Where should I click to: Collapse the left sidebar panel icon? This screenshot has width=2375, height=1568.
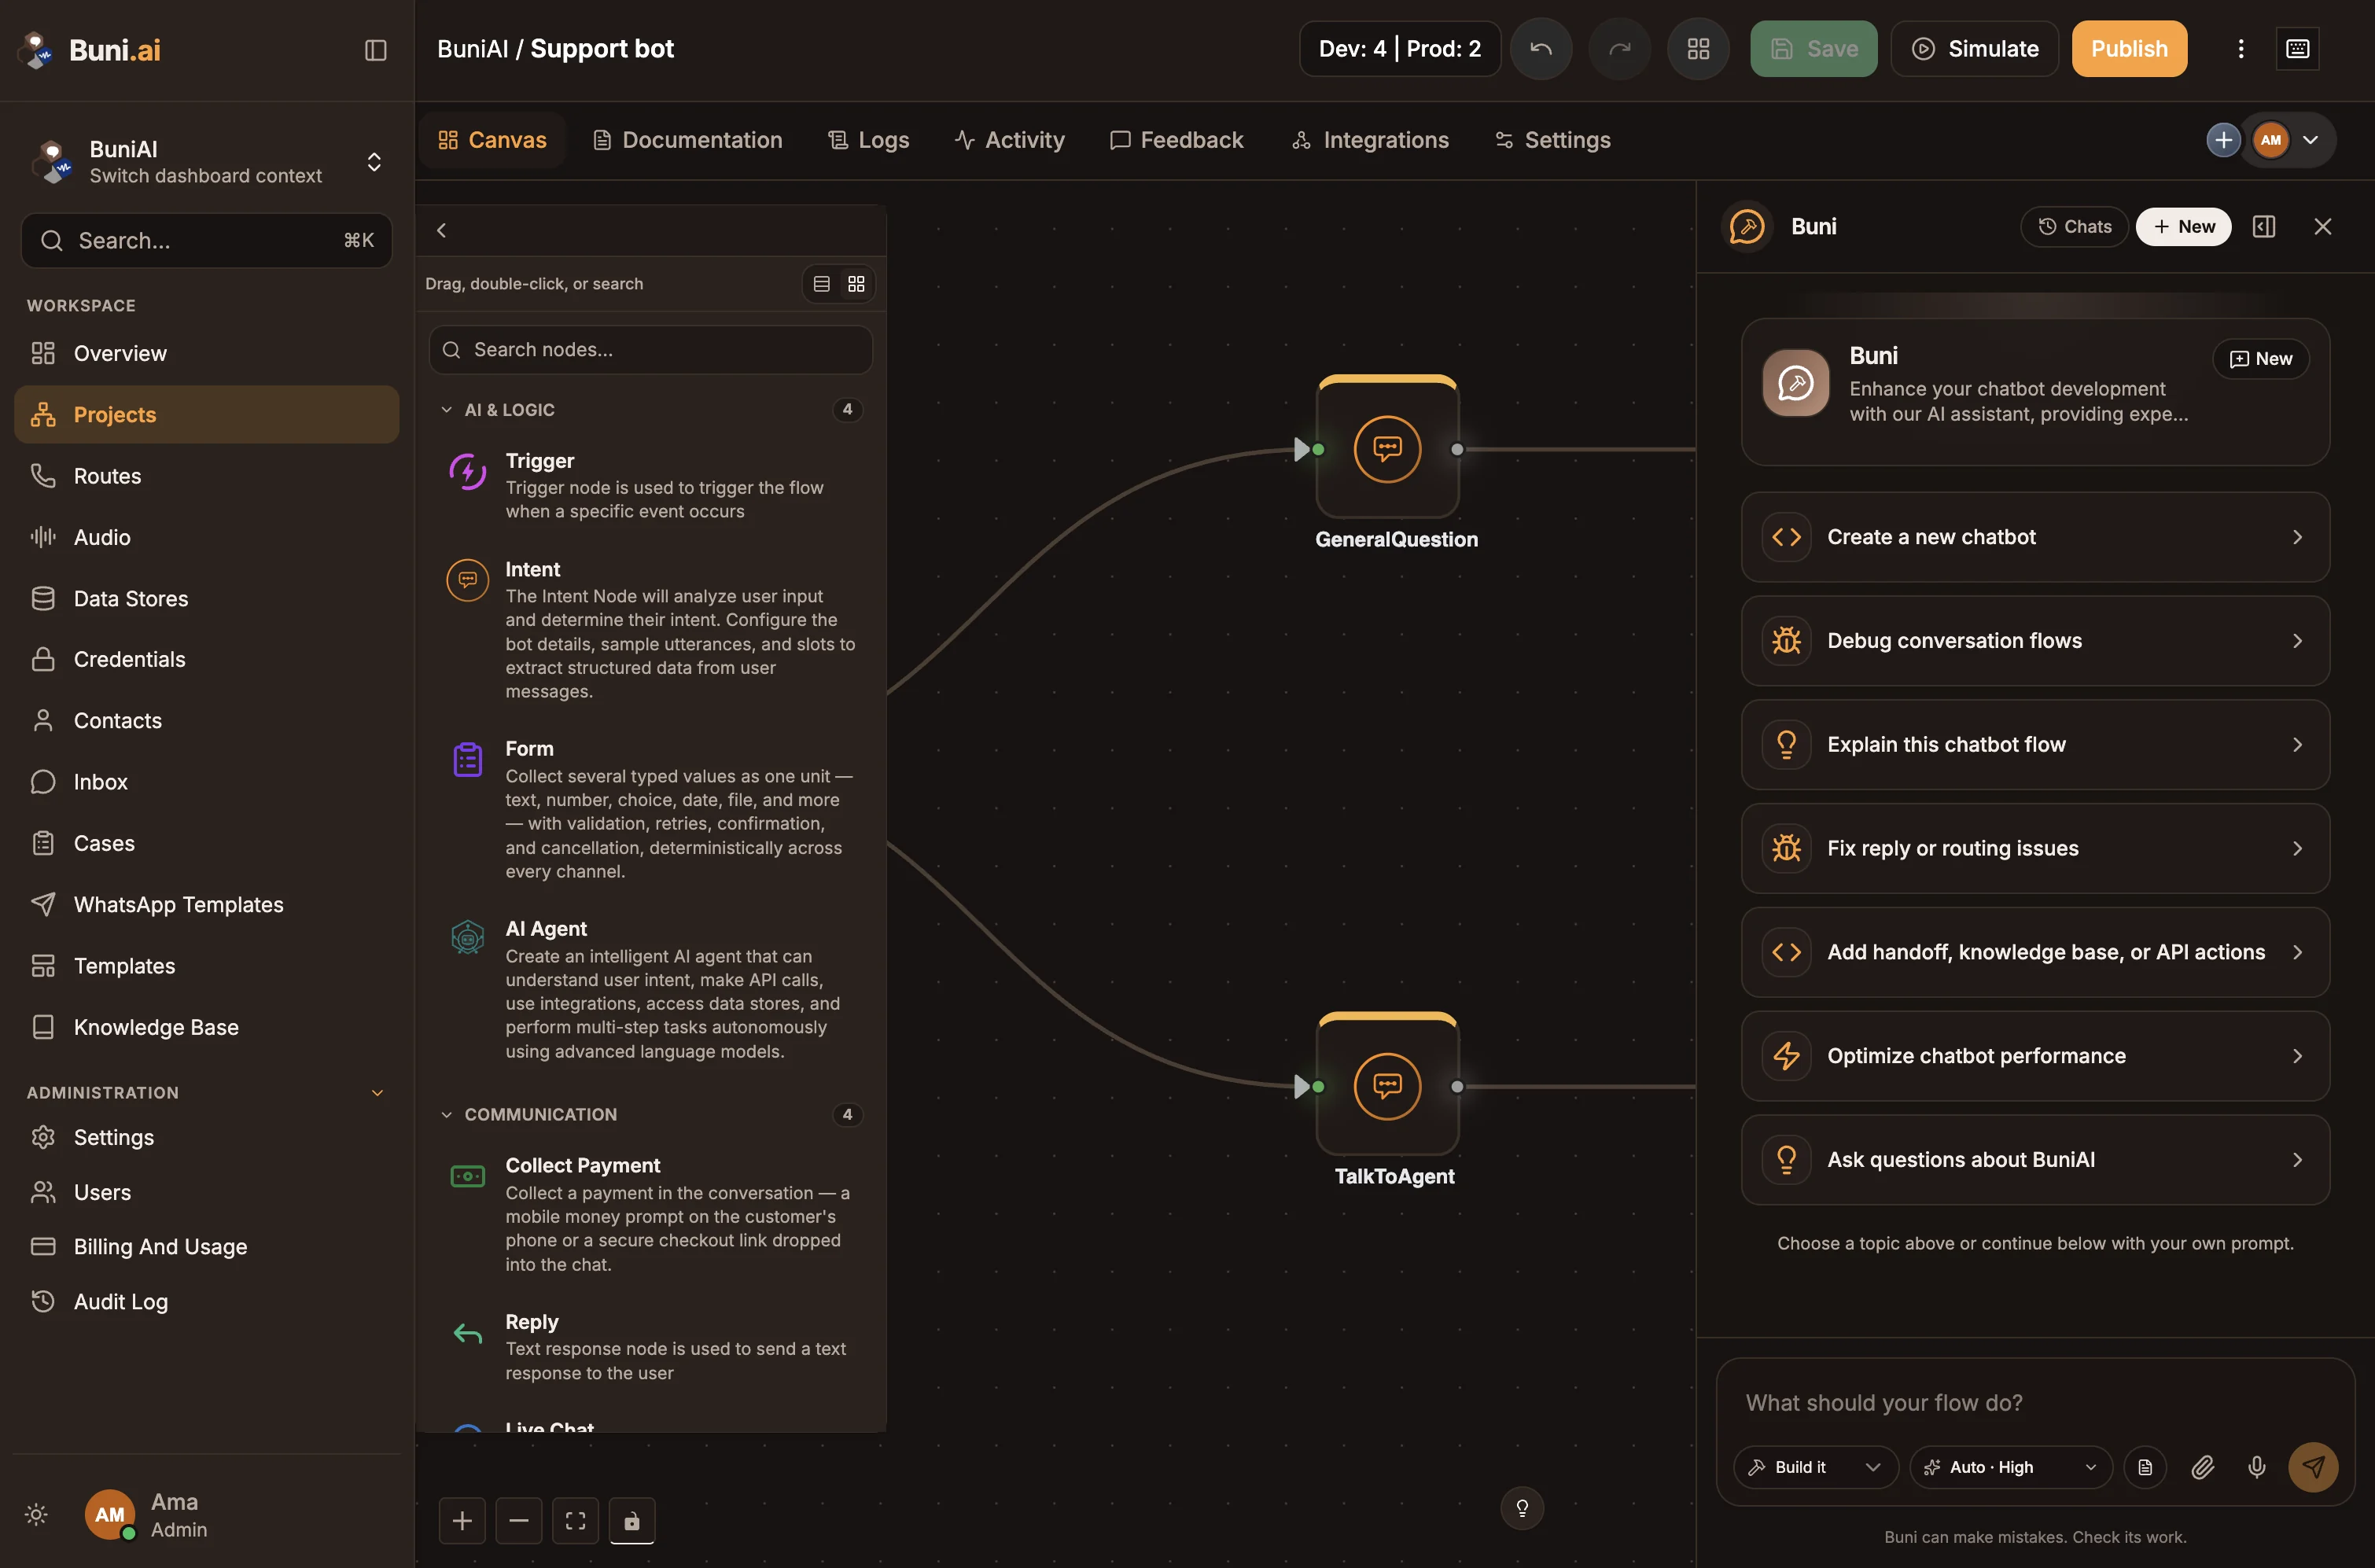[x=375, y=50]
